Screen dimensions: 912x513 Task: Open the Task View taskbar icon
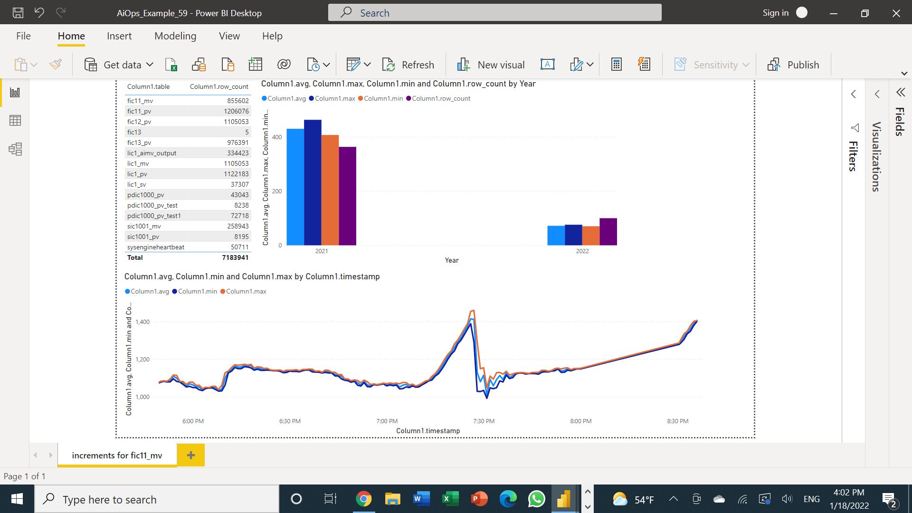coord(330,499)
